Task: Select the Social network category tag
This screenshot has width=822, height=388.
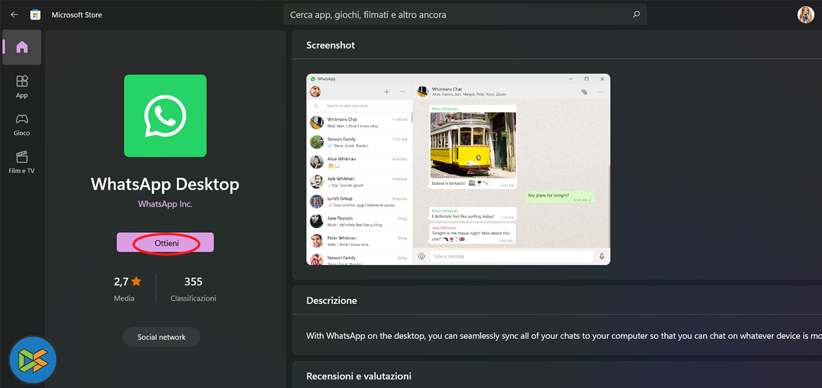Action: 162,337
